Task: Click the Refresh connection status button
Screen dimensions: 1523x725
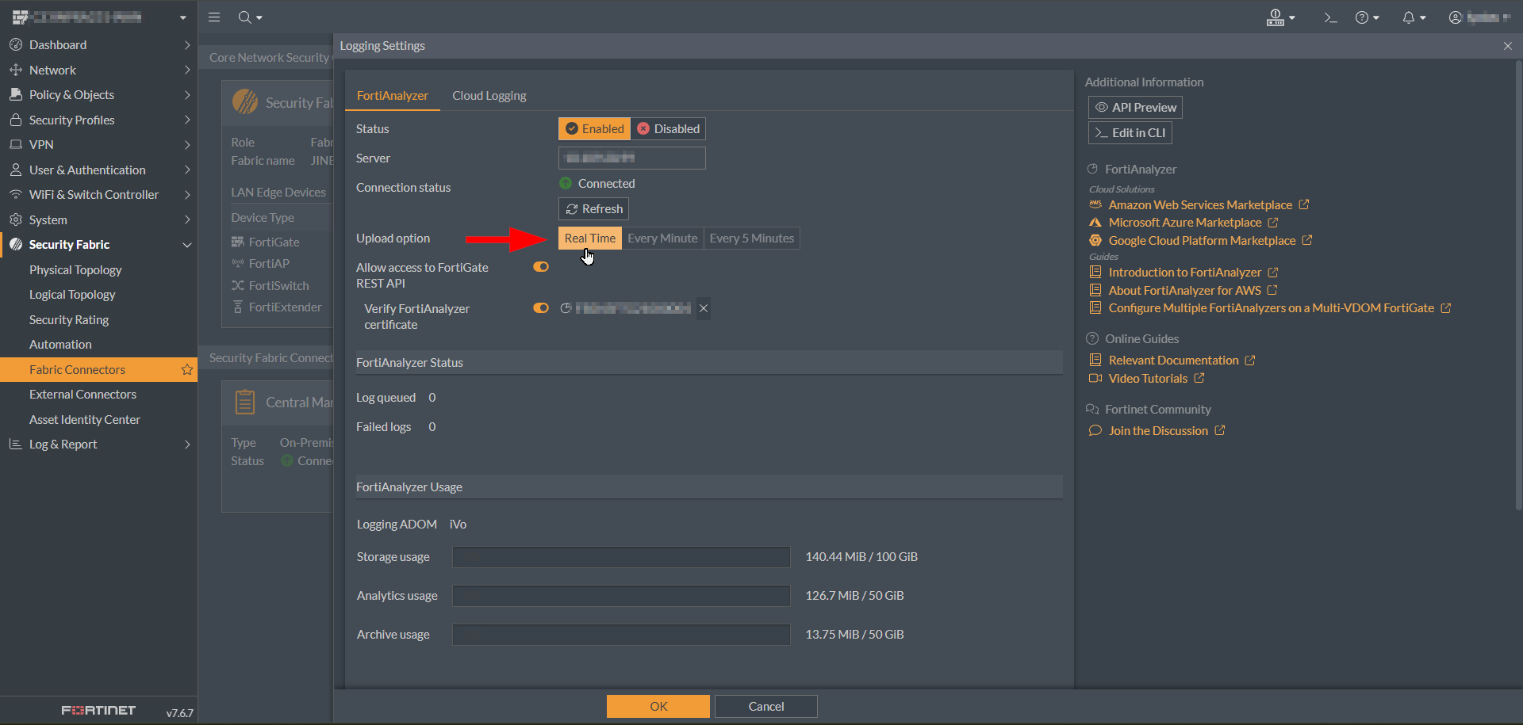Action: (x=593, y=209)
